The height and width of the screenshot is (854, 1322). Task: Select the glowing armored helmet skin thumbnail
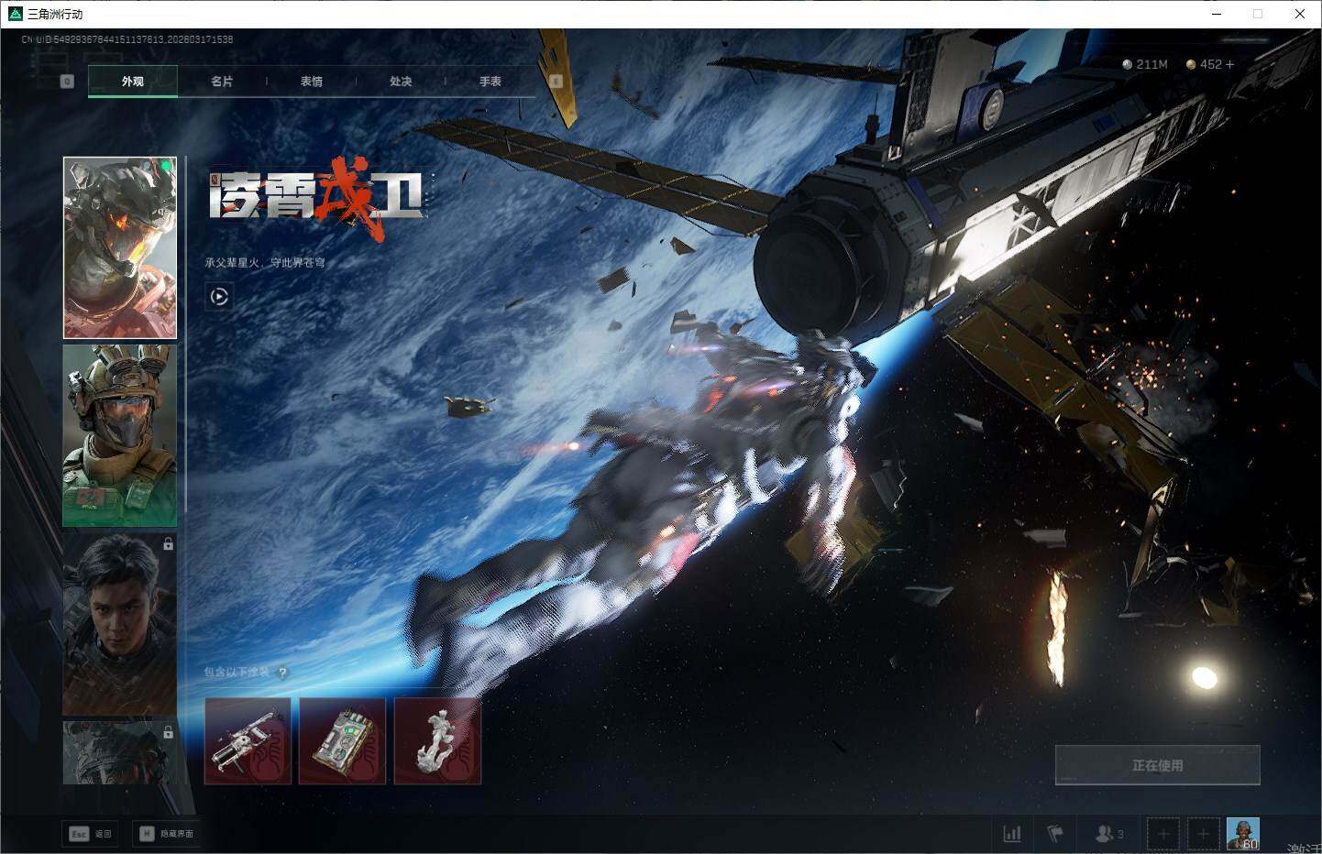coord(120,247)
